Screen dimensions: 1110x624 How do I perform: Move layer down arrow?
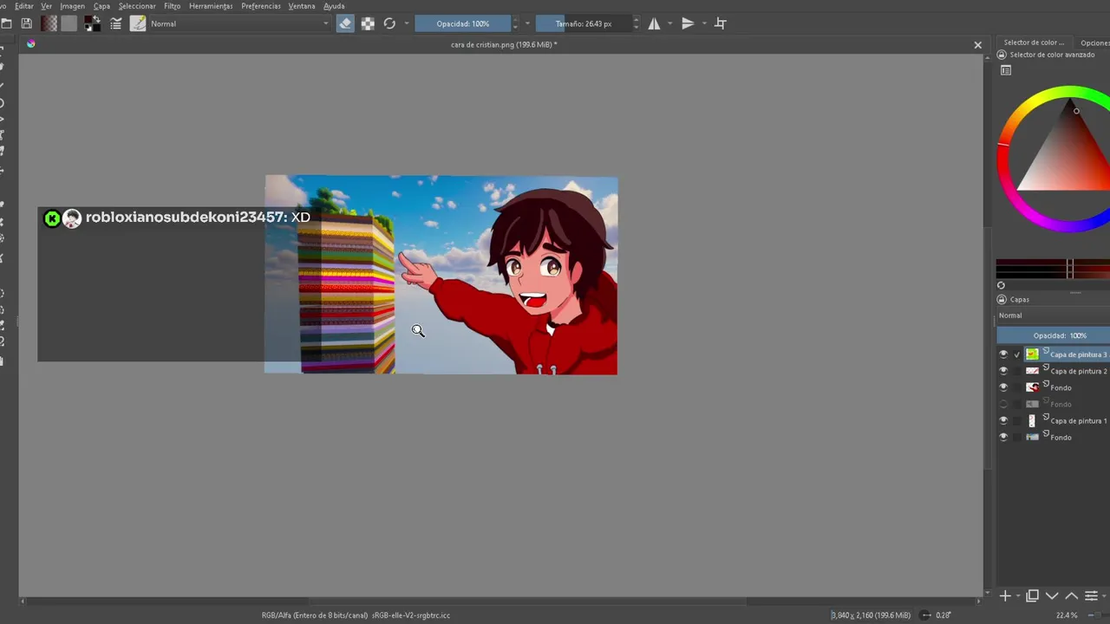pos(1052,595)
